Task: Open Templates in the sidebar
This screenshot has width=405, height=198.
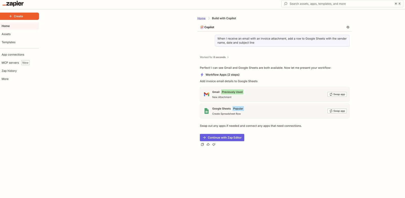Action: pos(19,42)
